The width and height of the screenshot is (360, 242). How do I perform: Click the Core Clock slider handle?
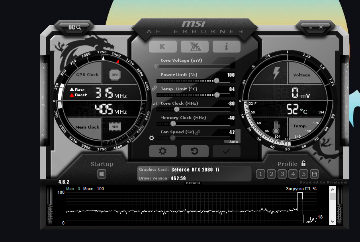click(x=176, y=109)
